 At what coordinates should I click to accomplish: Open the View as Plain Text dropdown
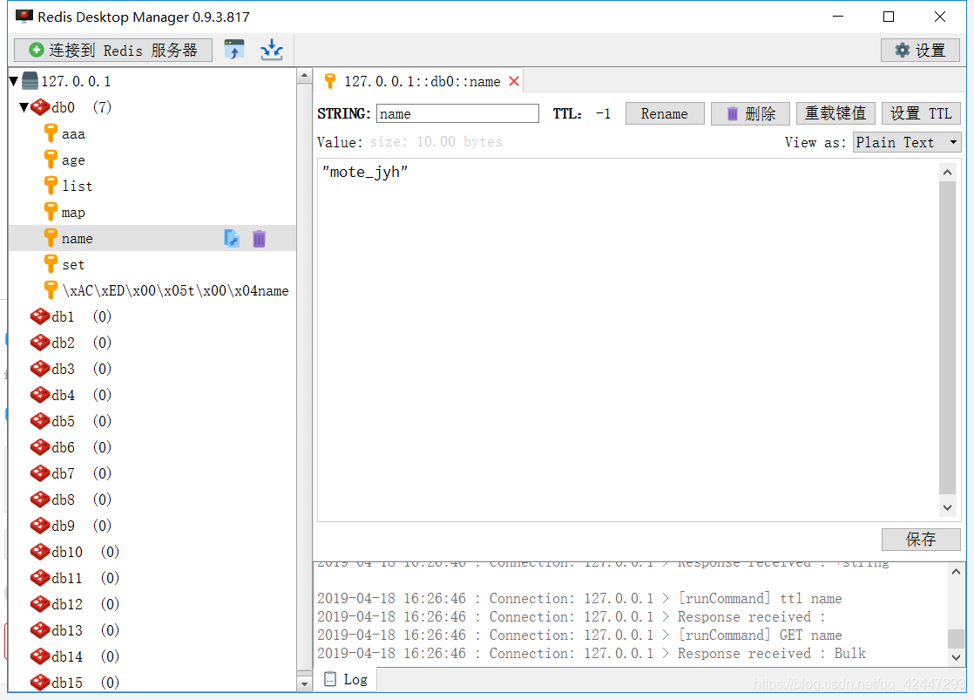pyautogui.click(x=907, y=142)
